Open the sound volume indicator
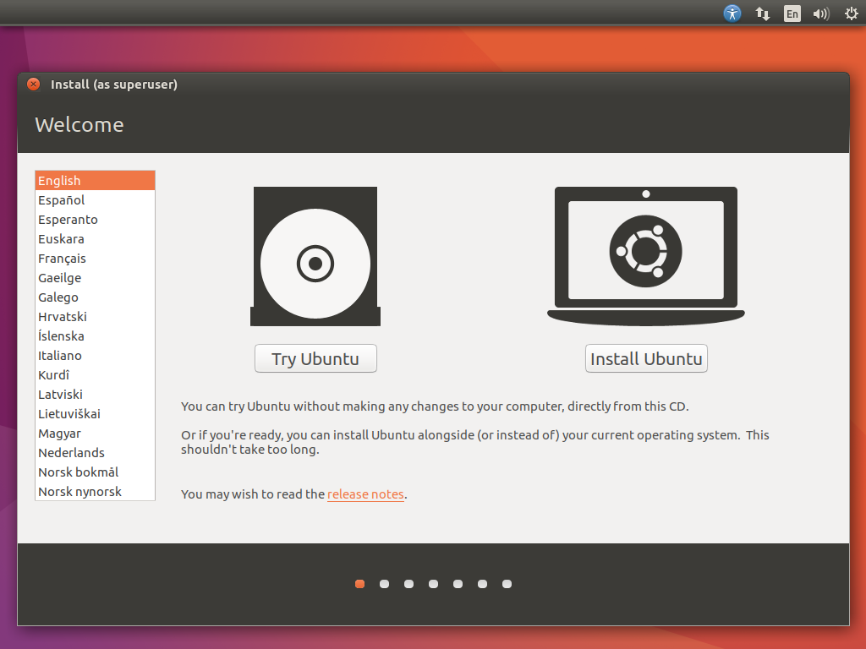The width and height of the screenshot is (866, 649). (820, 14)
